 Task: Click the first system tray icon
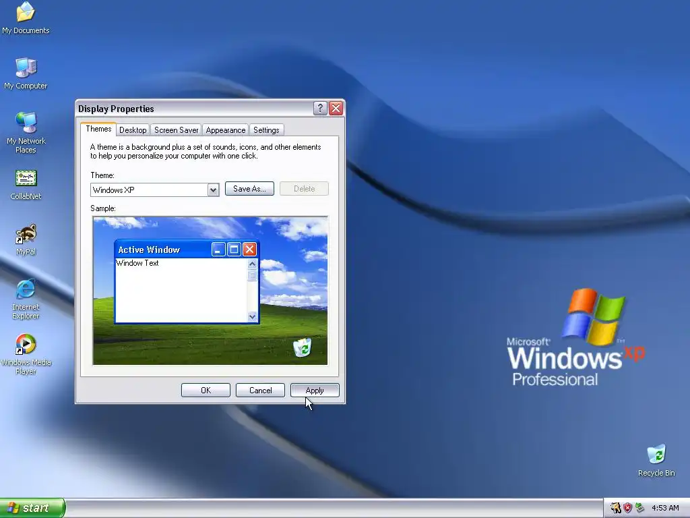pyautogui.click(x=616, y=508)
